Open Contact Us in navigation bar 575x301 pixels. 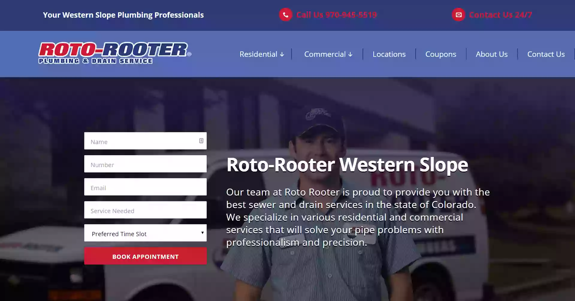546,54
